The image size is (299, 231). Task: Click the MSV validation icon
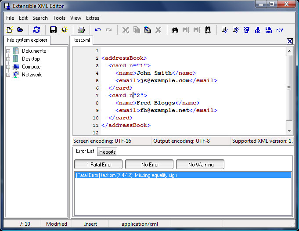pyautogui.click(x=280, y=30)
